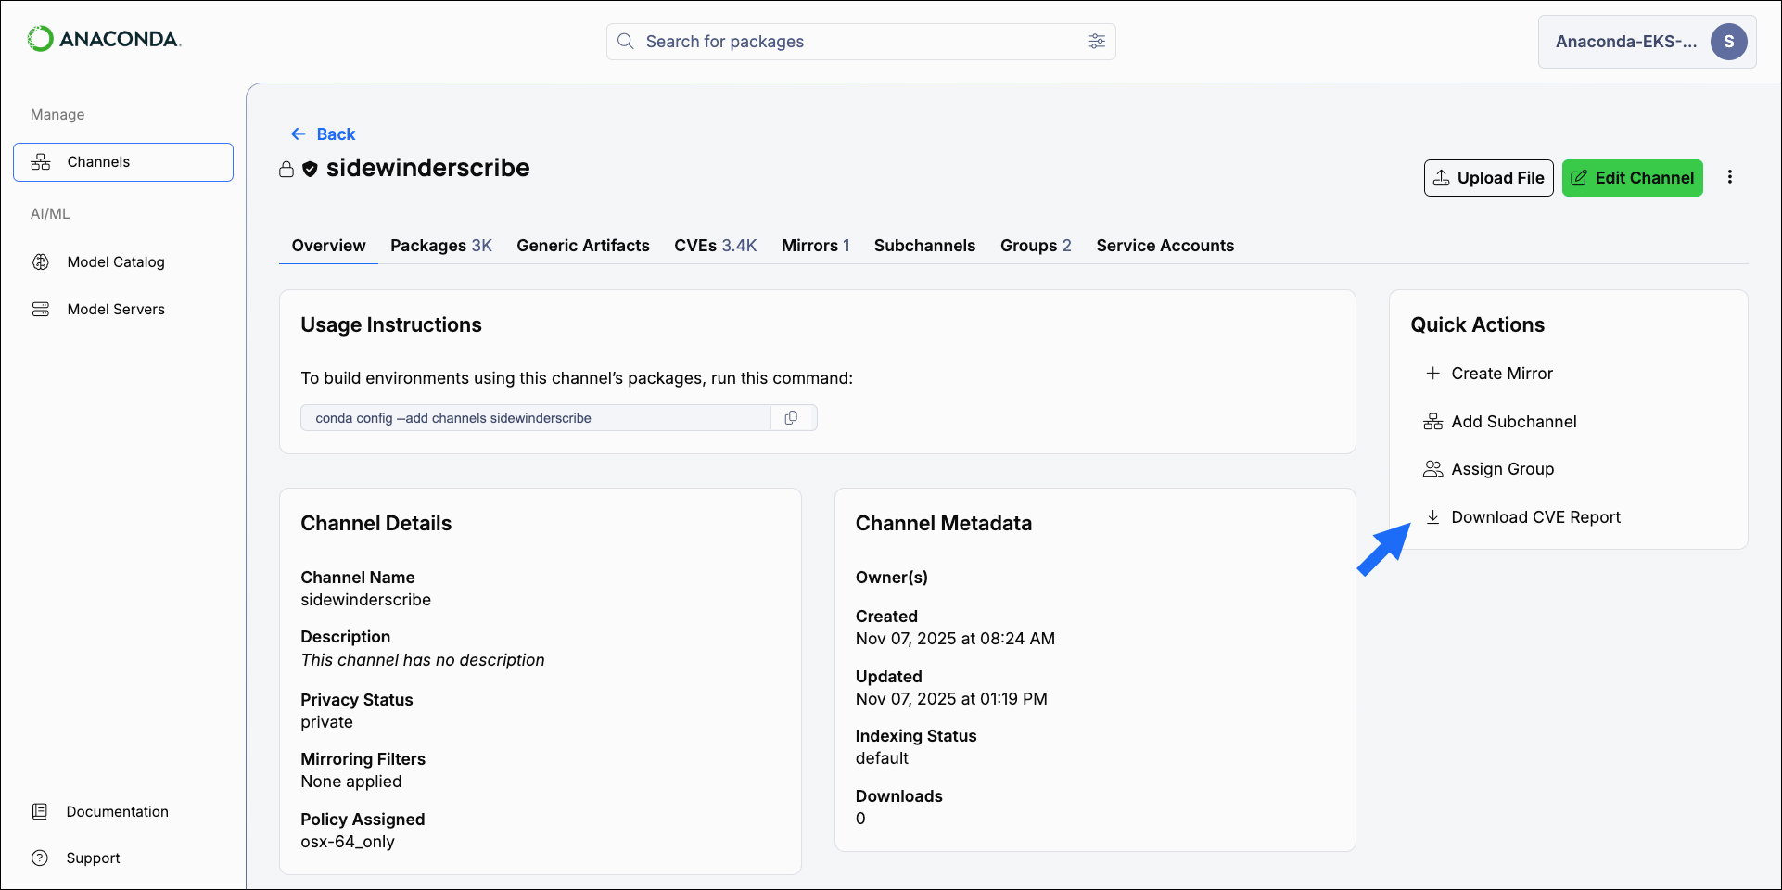The width and height of the screenshot is (1782, 890).
Task: Click the Support question mark icon
Action: 41,858
